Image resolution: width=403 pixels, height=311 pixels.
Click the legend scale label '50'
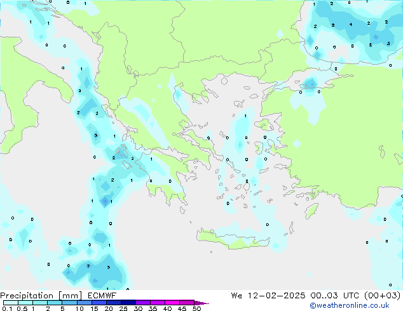[197, 308]
